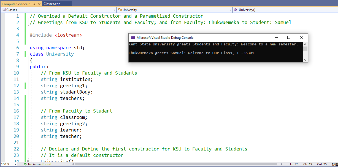Click the Microsoft Visual Studio Debug Console title
338x167 pixels.
[x=165, y=37]
